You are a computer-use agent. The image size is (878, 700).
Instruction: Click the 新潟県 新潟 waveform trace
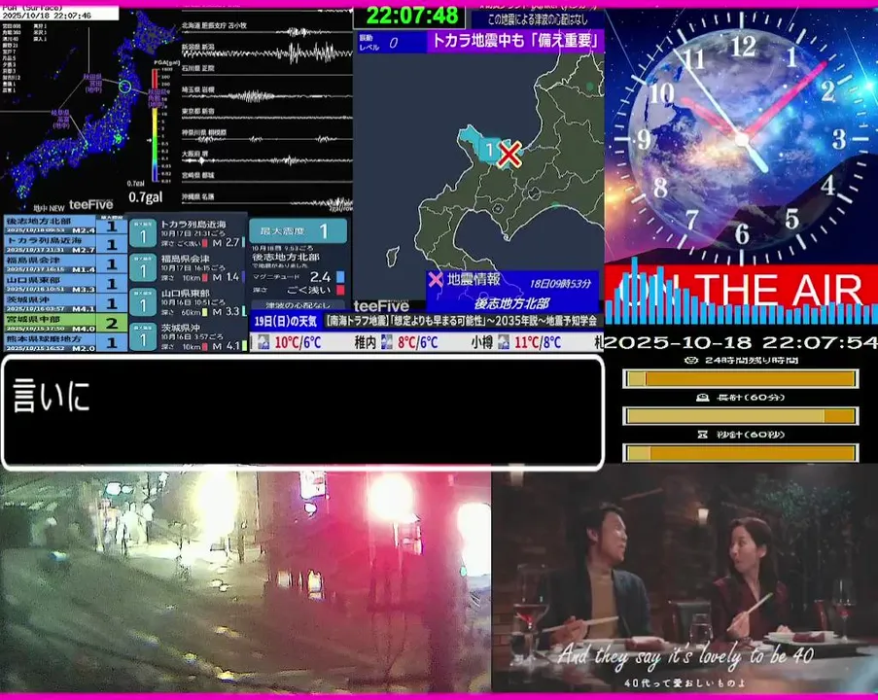266,53
